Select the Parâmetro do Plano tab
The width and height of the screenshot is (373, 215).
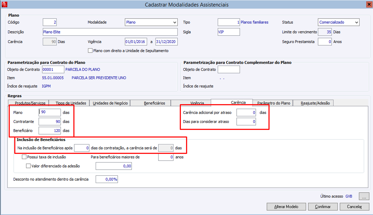tap(274, 103)
